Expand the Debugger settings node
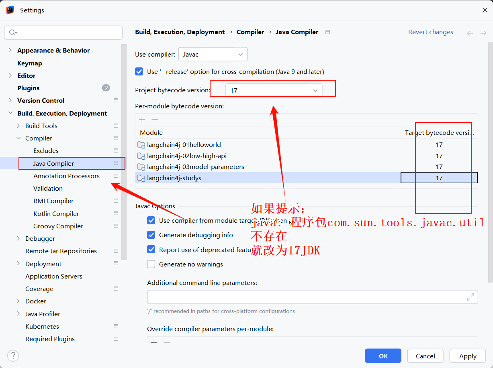 click(x=18, y=239)
